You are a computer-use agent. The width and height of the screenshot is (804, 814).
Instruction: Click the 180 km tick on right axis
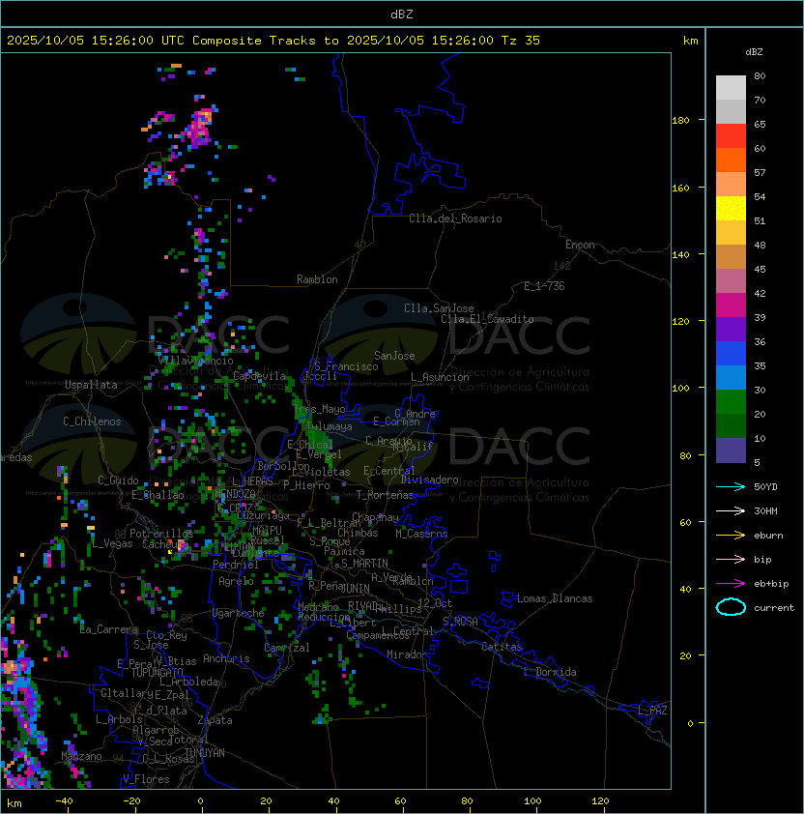(680, 121)
